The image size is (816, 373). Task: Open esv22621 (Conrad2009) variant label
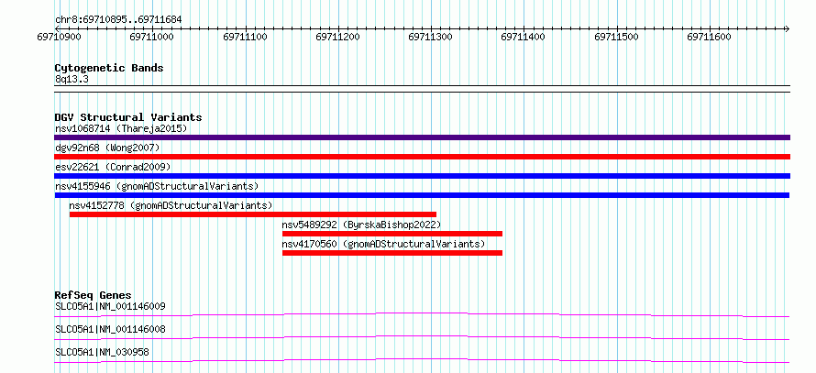113,167
